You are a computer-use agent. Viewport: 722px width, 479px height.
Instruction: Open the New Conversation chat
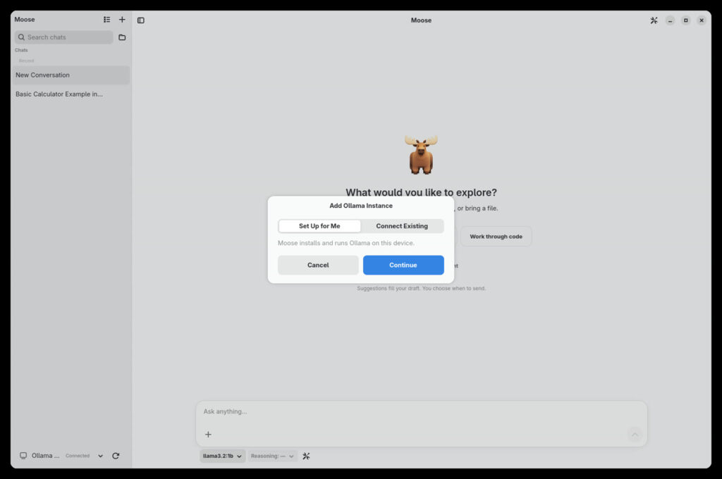(71, 75)
